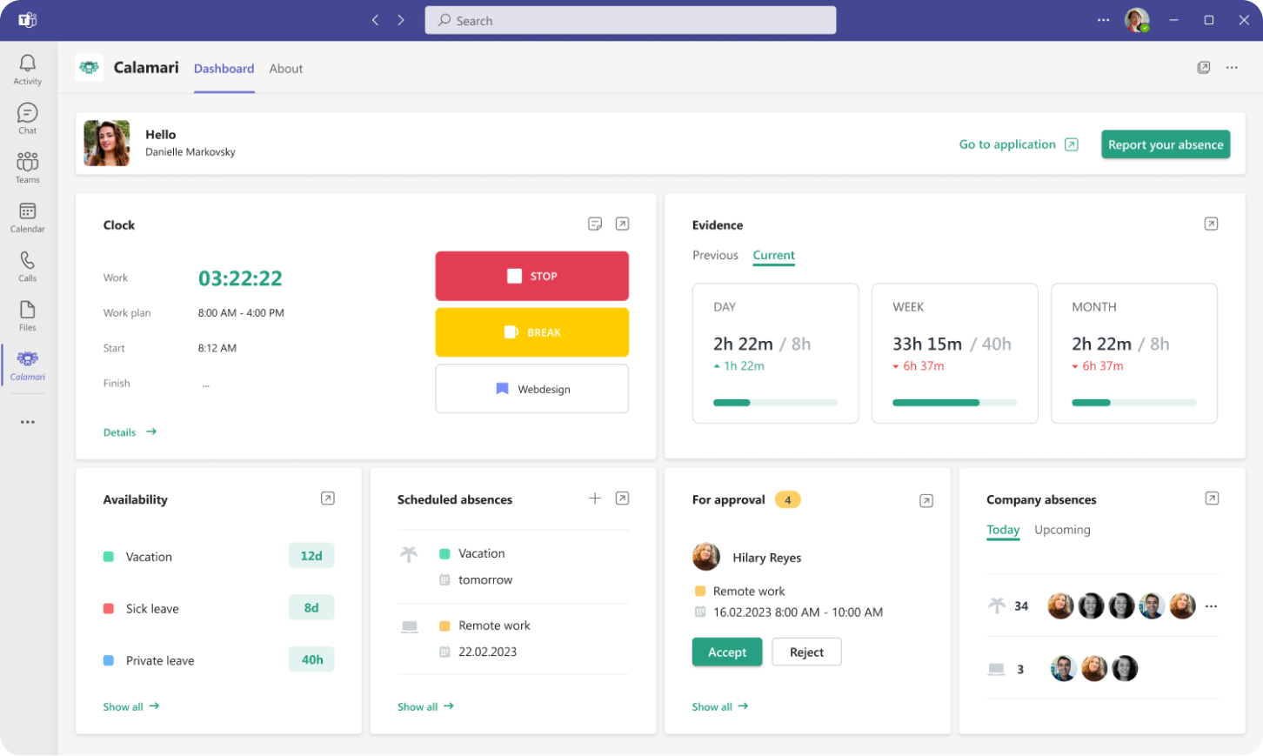Screen dimensions: 1263x756
Task: Select the Vacation tomorrow scheduled absence
Action: click(513, 566)
